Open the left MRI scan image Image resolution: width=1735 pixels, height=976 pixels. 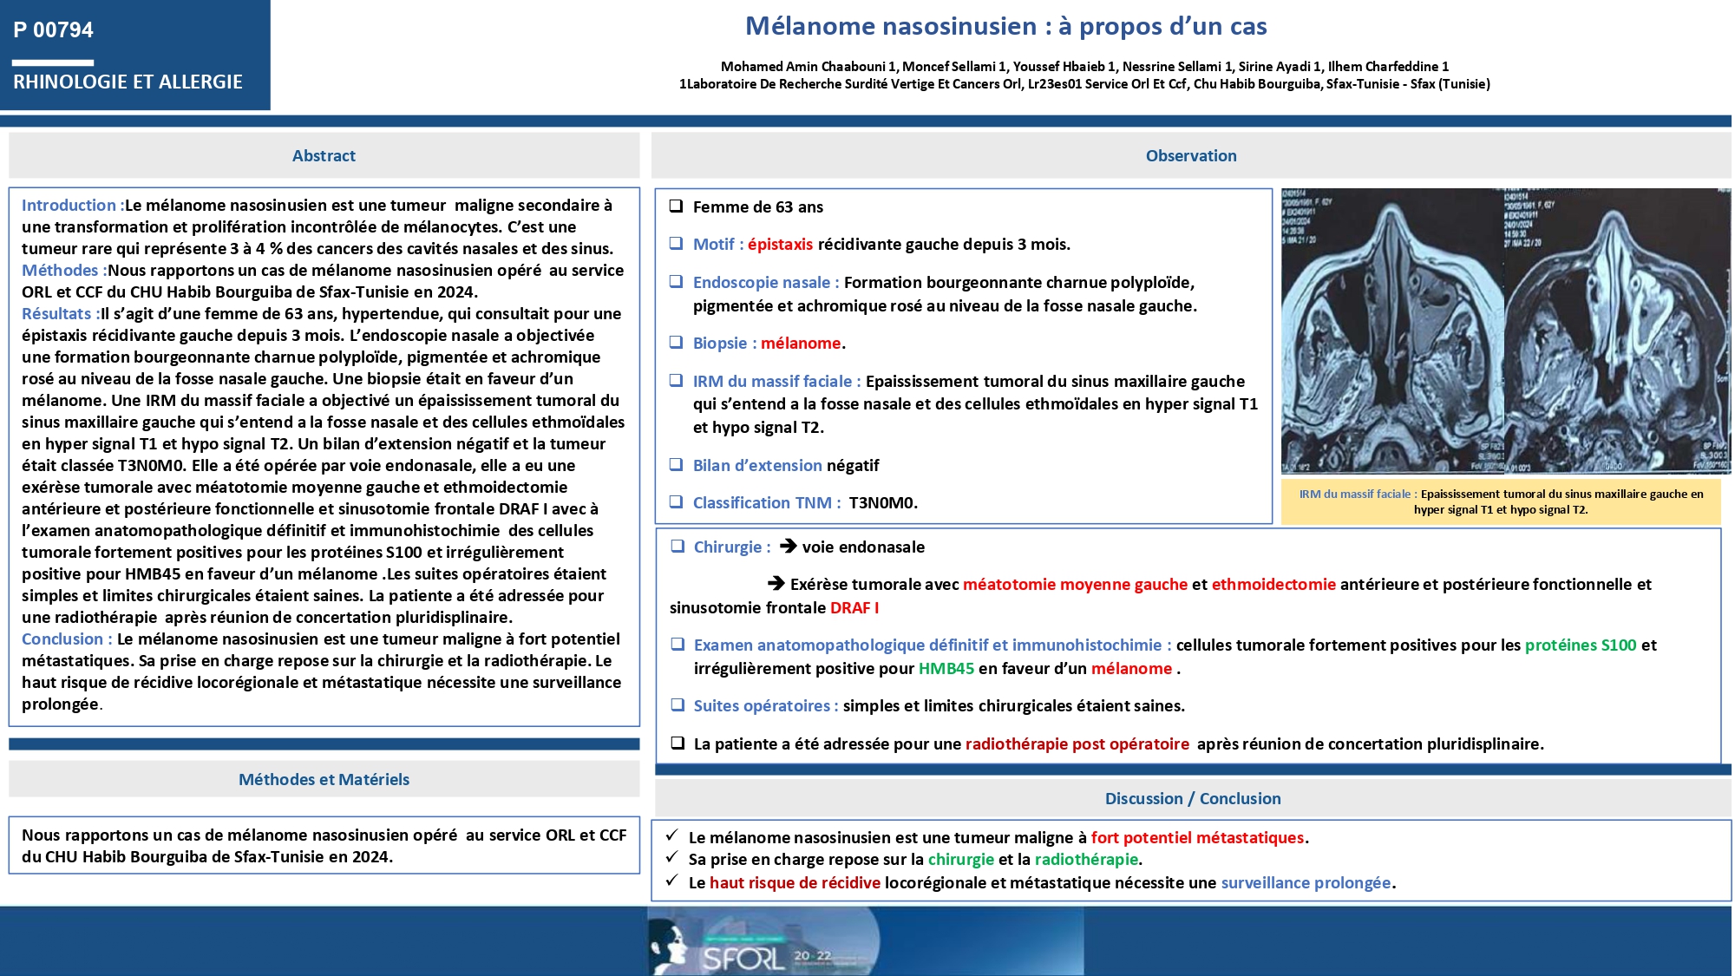(1392, 330)
